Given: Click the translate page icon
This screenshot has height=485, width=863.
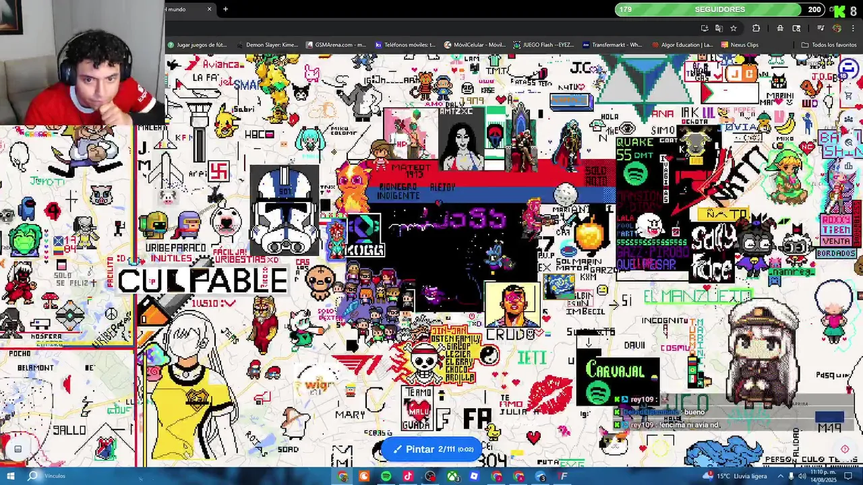Looking at the screenshot, I should [x=719, y=28].
